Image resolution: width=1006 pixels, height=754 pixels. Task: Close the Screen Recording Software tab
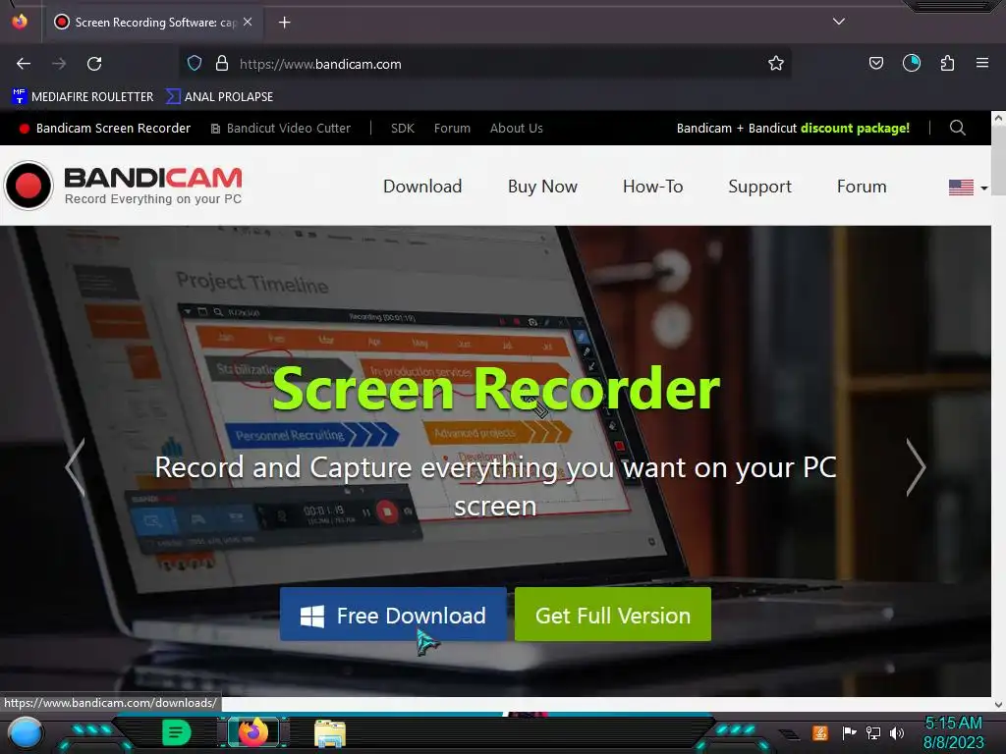tap(248, 22)
